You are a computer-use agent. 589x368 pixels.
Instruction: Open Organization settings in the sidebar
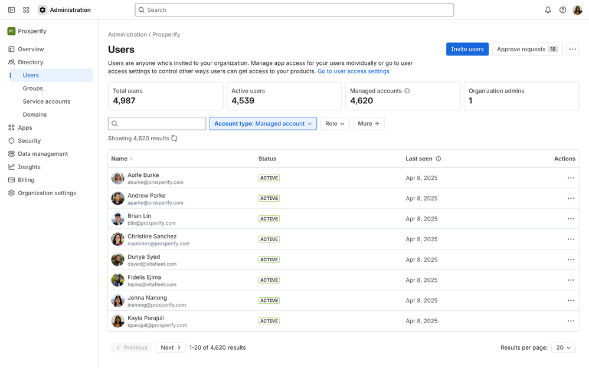click(47, 193)
